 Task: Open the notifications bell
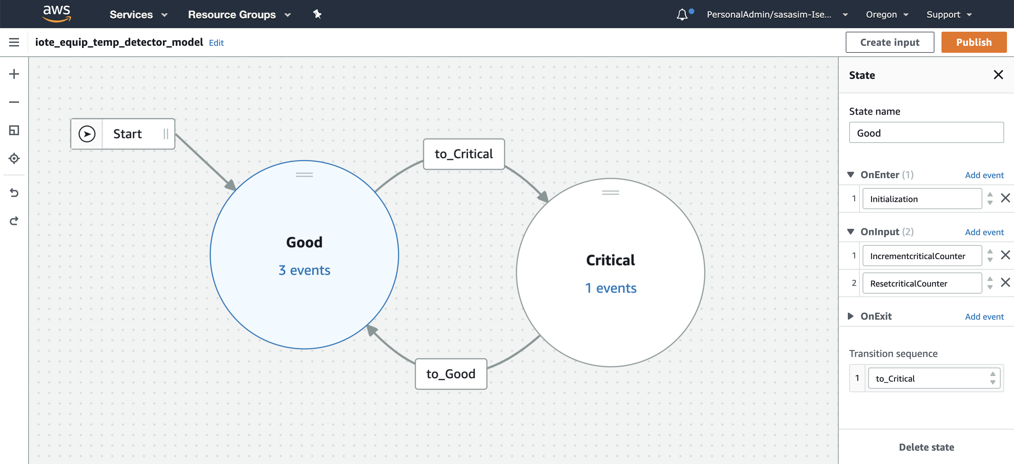coord(682,15)
